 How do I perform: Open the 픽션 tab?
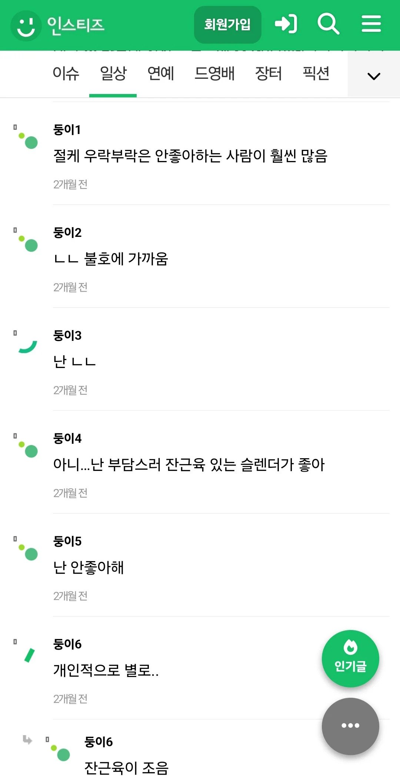[x=316, y=73]
